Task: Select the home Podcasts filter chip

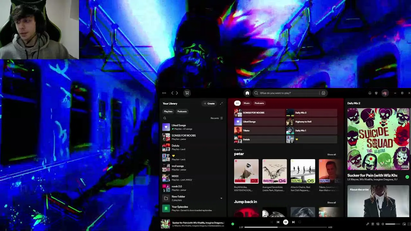Action: (259, 103)
